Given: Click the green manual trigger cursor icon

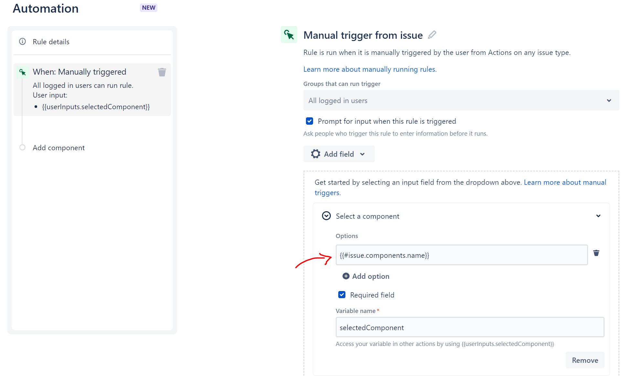Looking at the screenshot, I should tap(289, 35).
